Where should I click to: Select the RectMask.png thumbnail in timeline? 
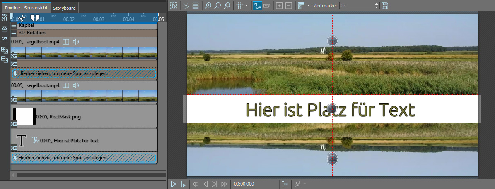24,116
